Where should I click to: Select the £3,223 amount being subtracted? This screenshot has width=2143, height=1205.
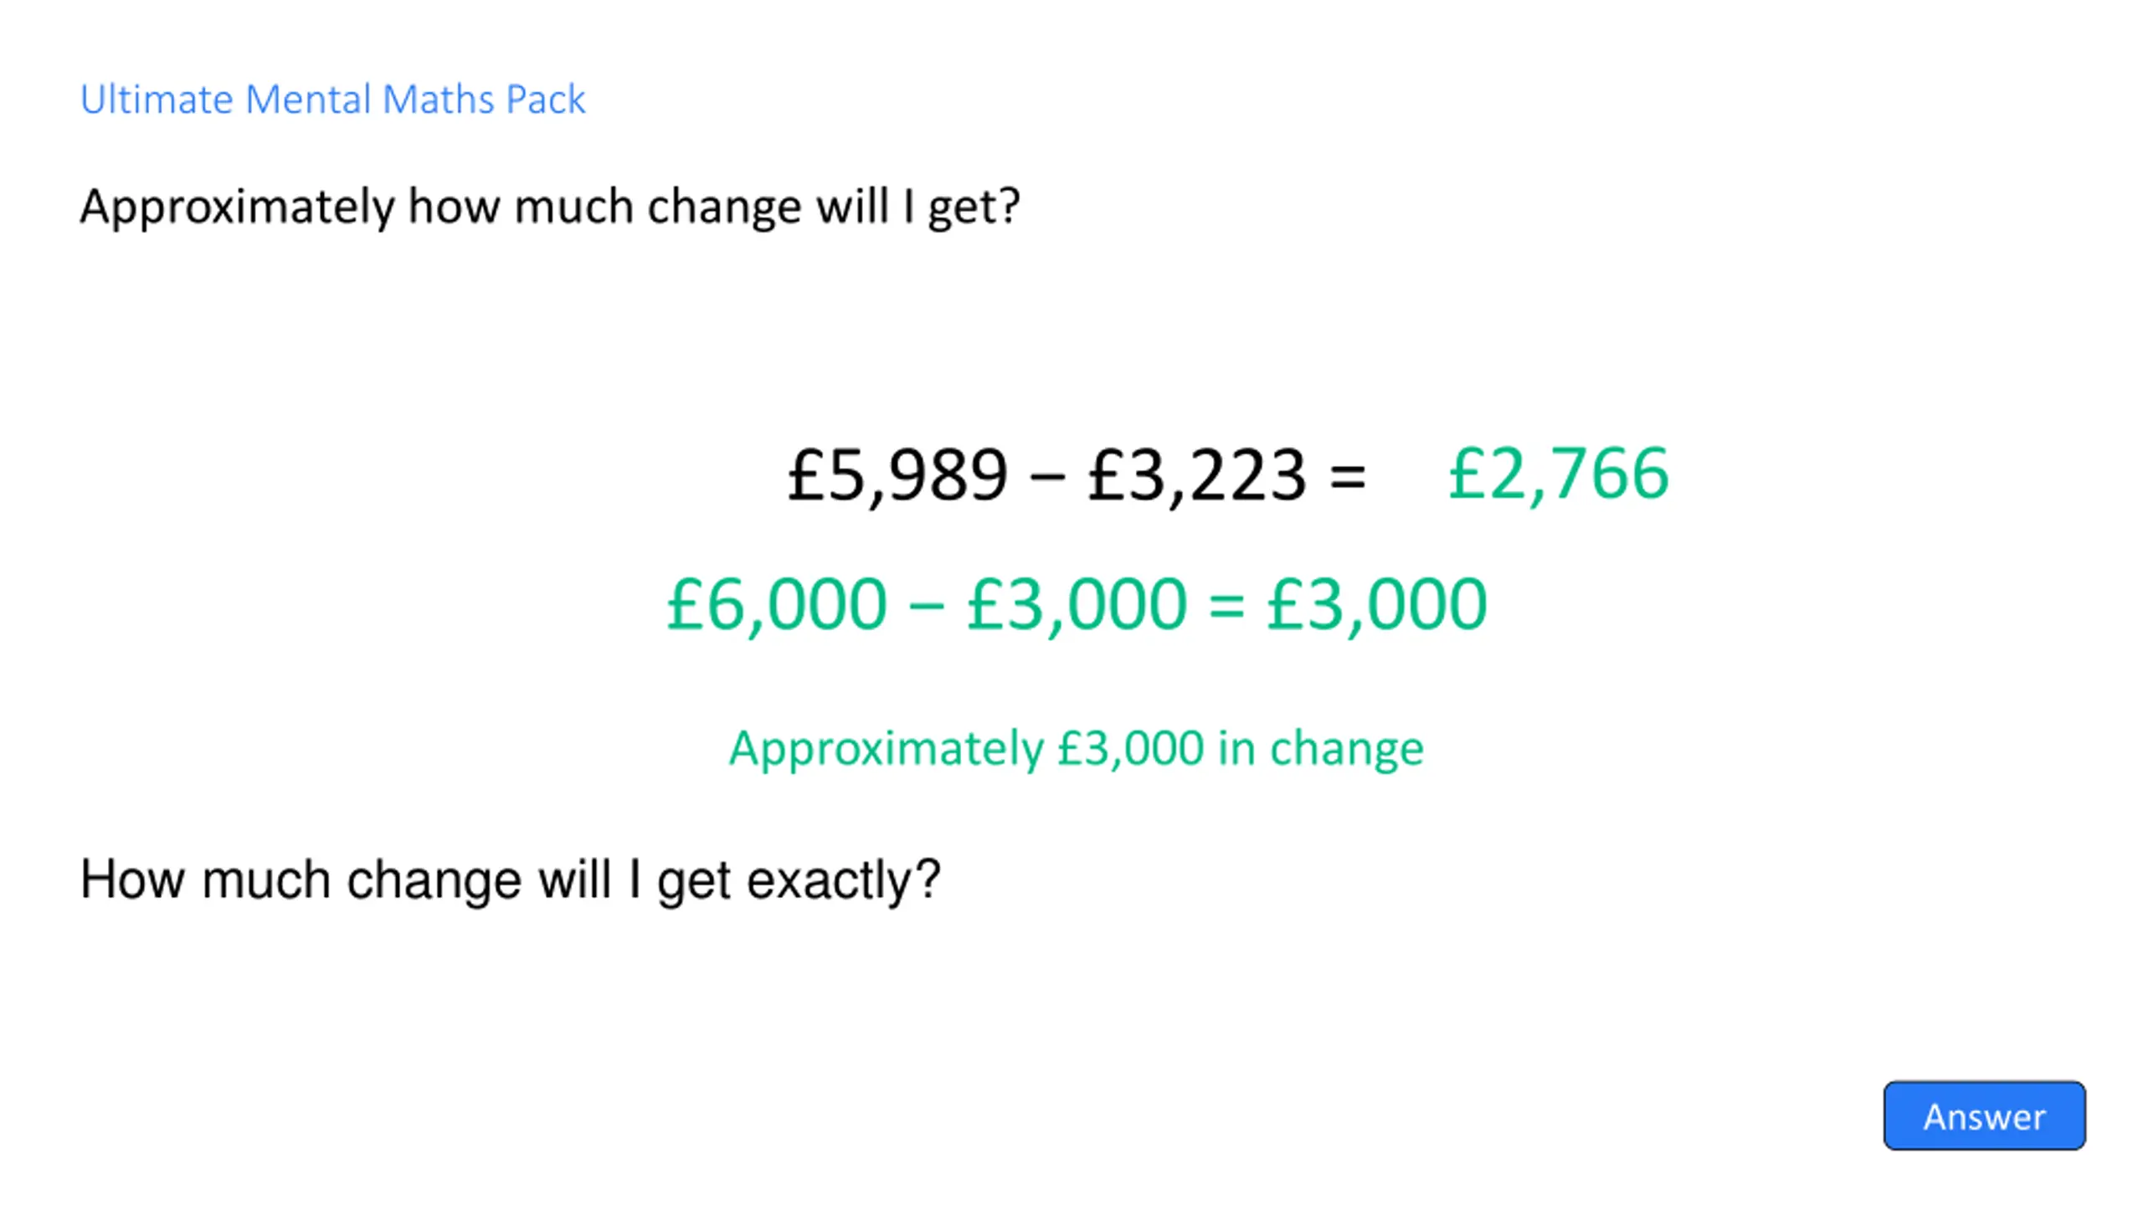click(x=1197, y=475)
